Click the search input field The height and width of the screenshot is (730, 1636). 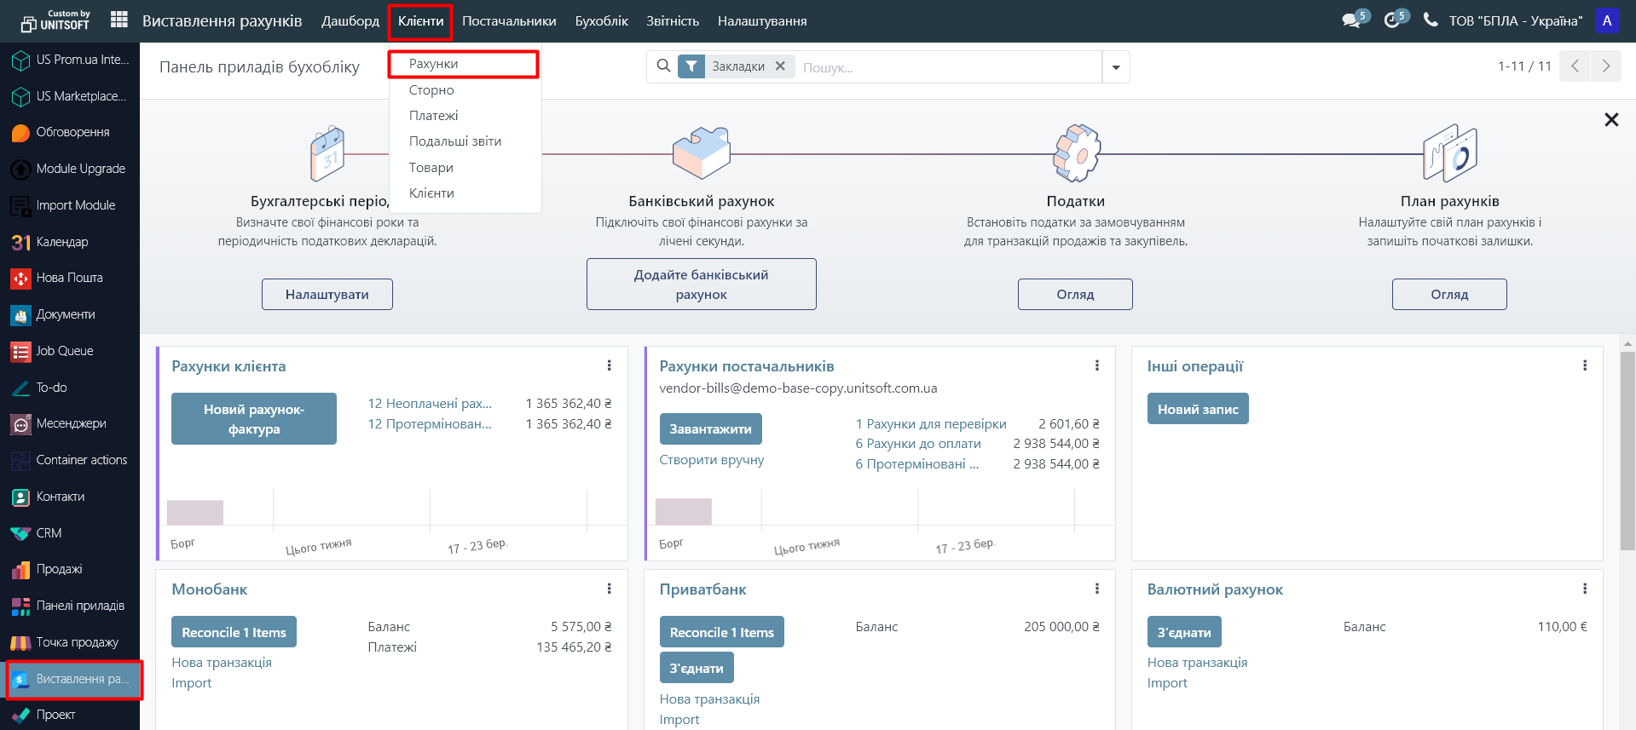click(x=946, y=67)
